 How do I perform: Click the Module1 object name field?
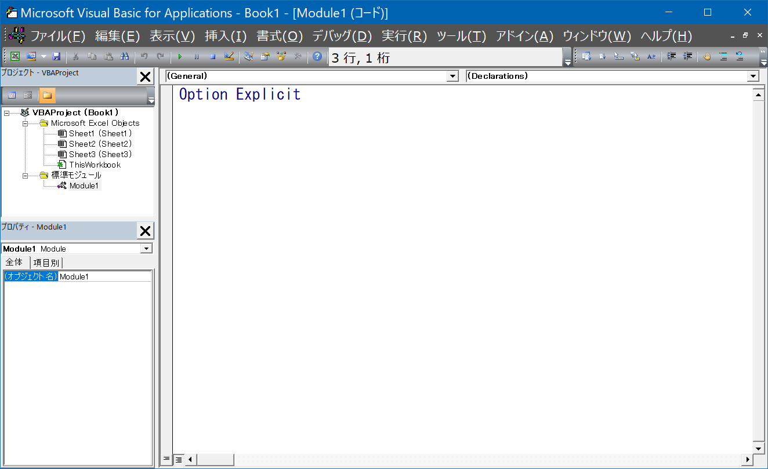point(104,277)
